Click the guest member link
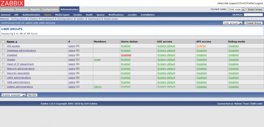The height and width of the screenshot is (127, 264). click(x=97, y=59)
